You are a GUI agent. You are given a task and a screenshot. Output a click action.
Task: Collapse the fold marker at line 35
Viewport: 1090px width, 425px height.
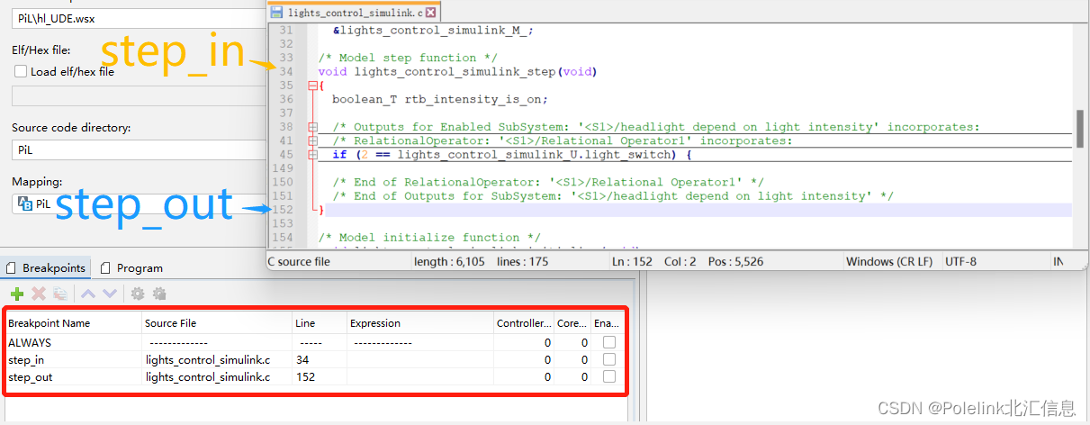[312, 86]
